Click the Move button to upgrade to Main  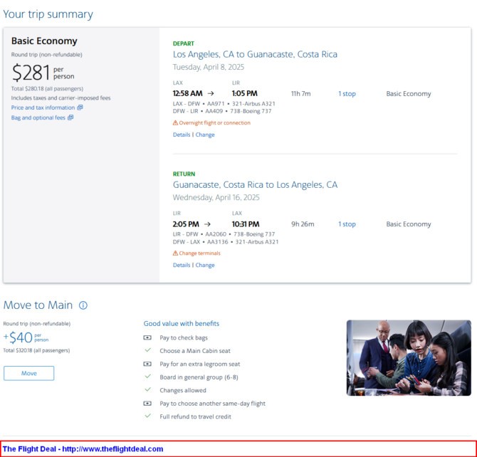point(29,373)
